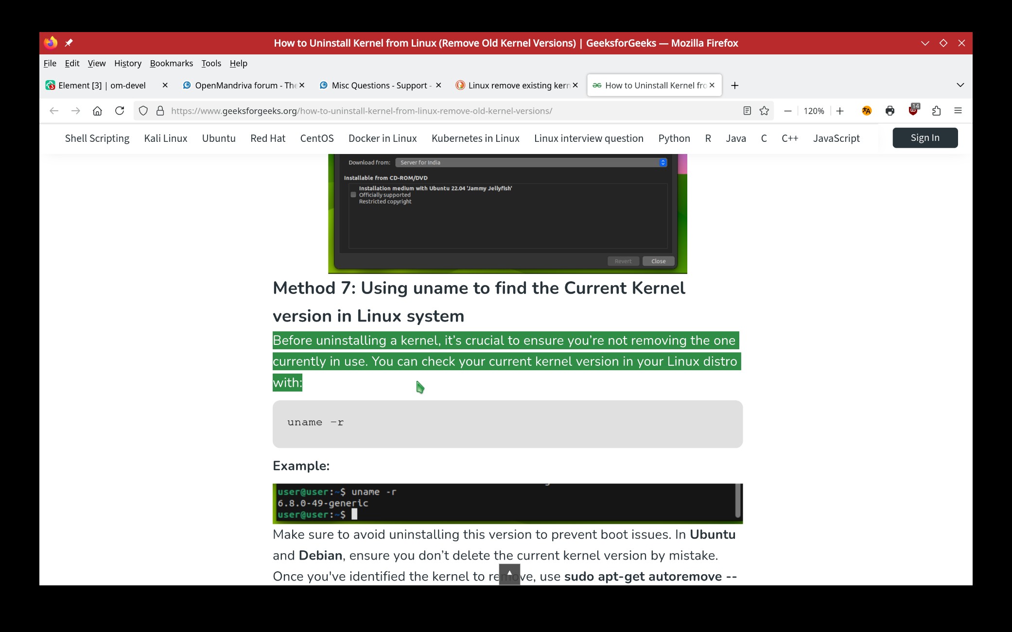Zoom in using the plus button
Screen dimensions: 1012x632
pyautogui.click(x=840, y=111)
